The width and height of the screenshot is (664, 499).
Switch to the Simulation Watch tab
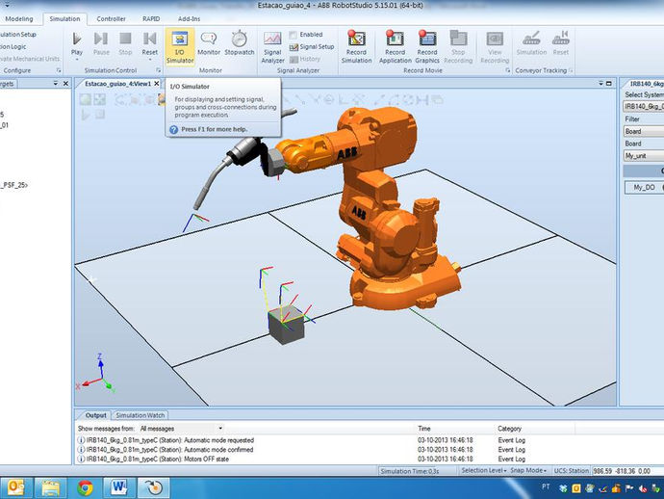click(x=140, y=415)
